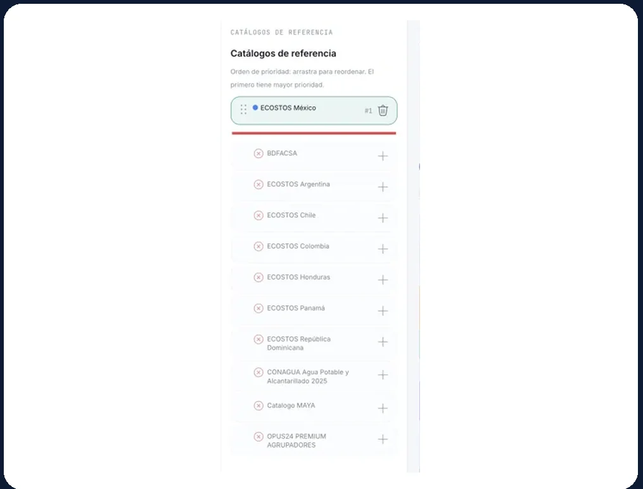Viewport: 643px width, 489px height.
Task: Add ECOSTOS República Dominicana via plus icon
Action: 383,342
